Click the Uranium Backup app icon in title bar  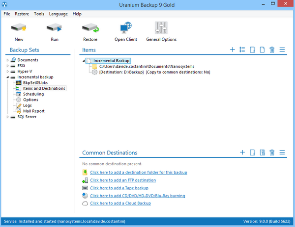pyautogui.click(x=4, y=5)
